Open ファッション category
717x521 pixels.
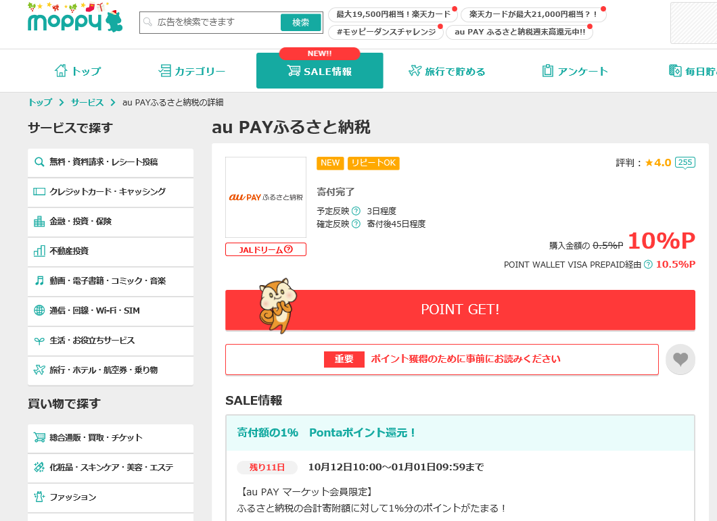(x=111, y=497)
